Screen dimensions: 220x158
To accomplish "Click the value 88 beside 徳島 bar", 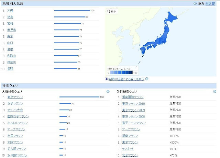I will (x=87, y=17).
